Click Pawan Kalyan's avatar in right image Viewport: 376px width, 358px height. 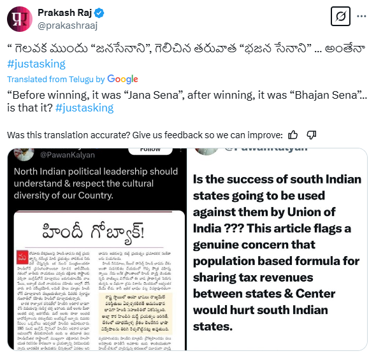click(206, 152)
